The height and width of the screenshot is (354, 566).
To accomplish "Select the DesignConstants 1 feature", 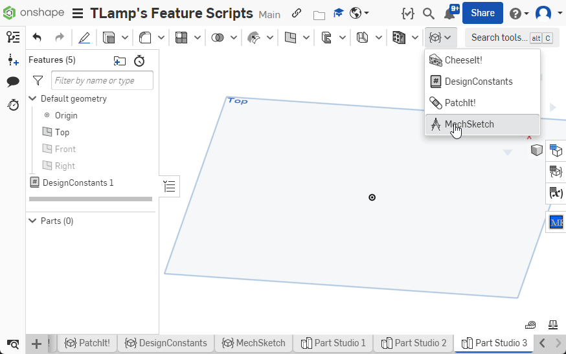I will click(78, 183).
